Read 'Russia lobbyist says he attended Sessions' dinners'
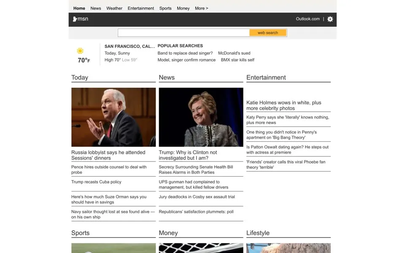405x253 pixels. pos(108,155)
